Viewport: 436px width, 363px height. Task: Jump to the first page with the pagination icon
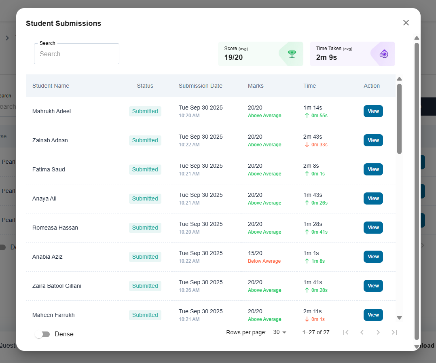346,332
